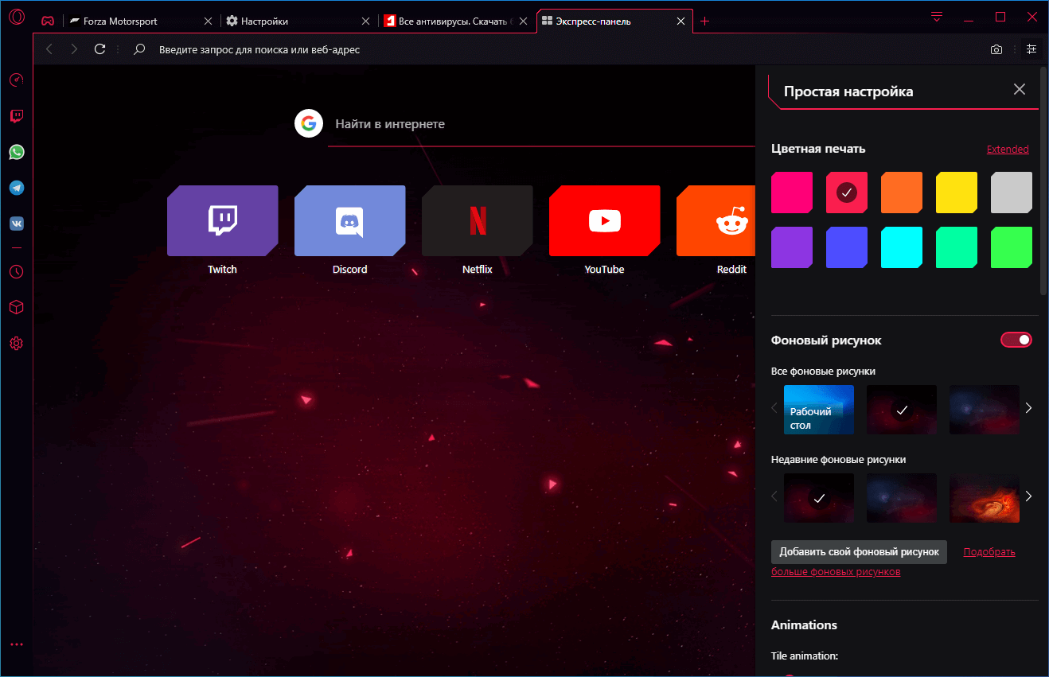Open Extensions cube icon in sidebar

click(x=17, y=307)
